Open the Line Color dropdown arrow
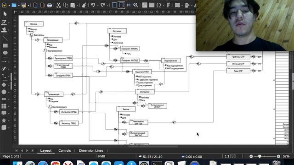 tap(9, 23)
